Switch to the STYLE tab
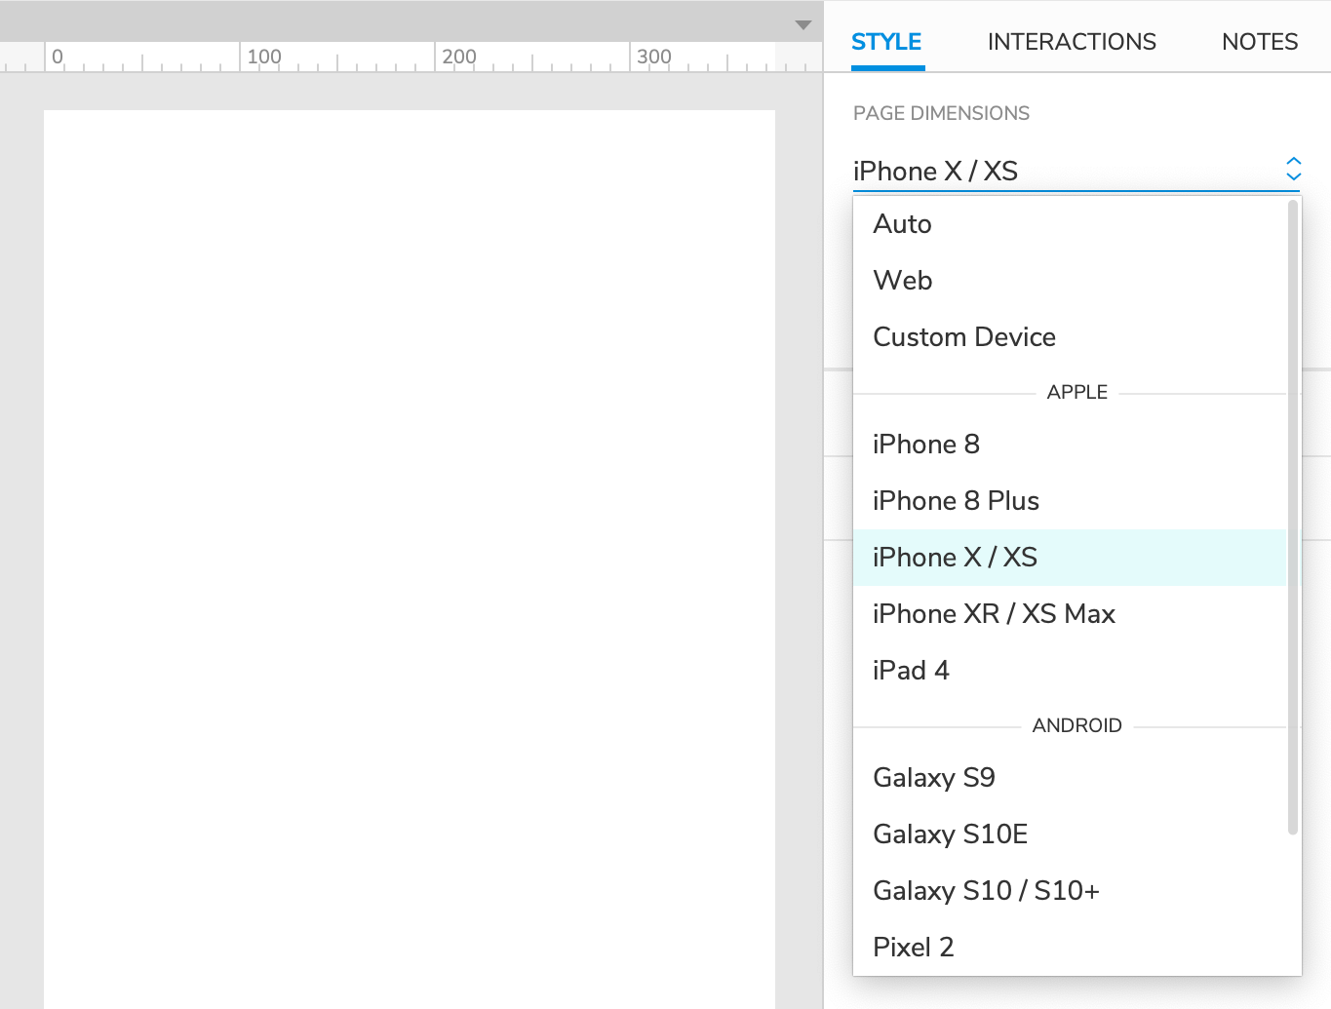Viewport: 1331px width, 1009px height. pyautogui.click(x=886, y=42)
